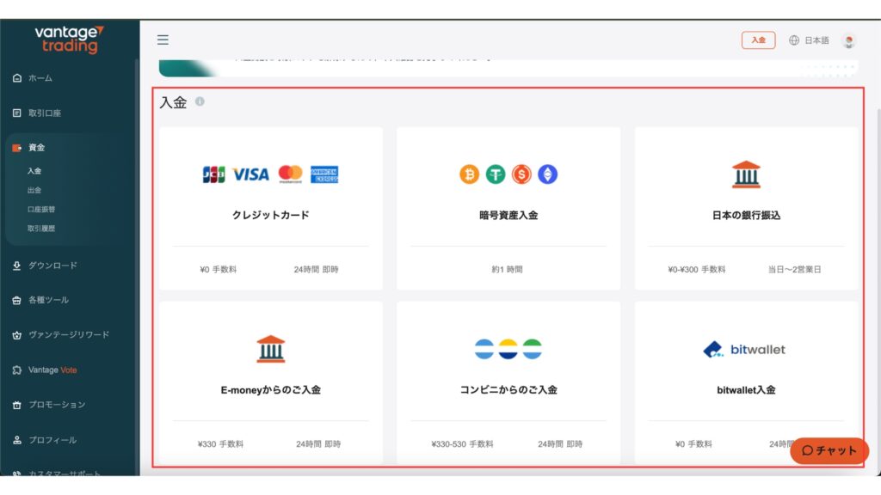Open the user profile avatar
Image resolution: width=881 pixels, height=495 pixels.
[848, 40]
